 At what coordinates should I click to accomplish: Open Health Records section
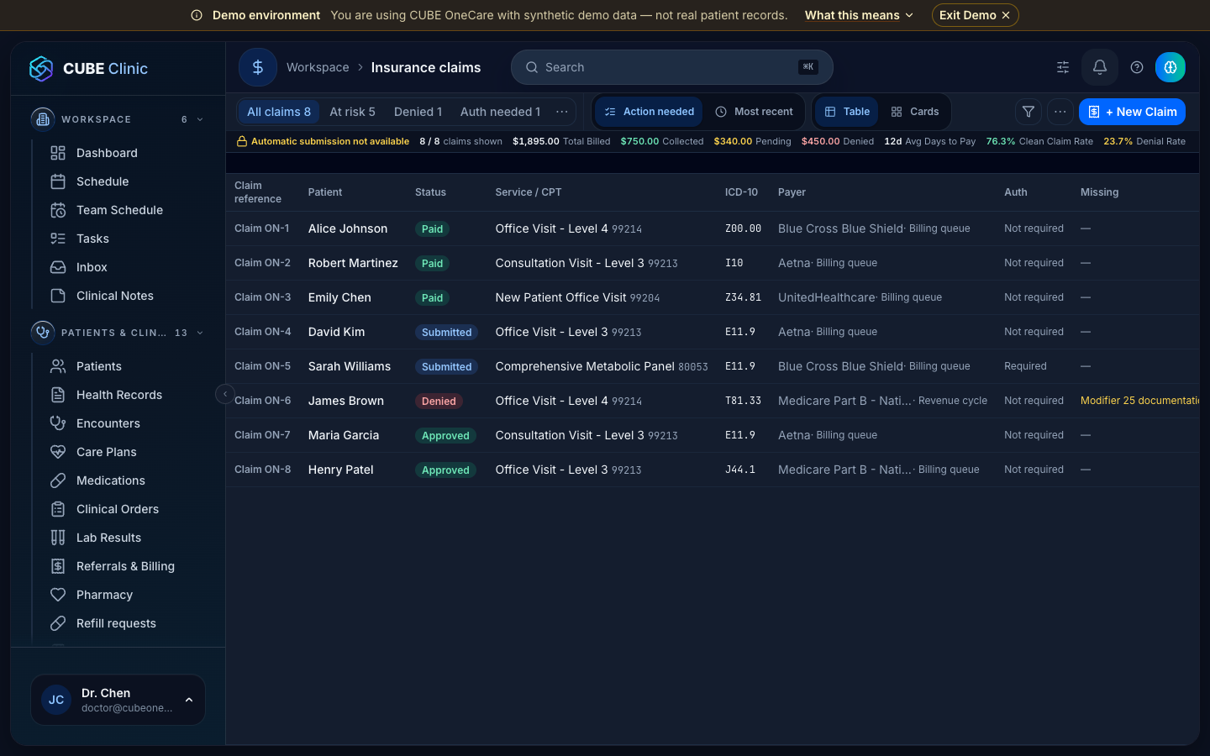(118, 395)
